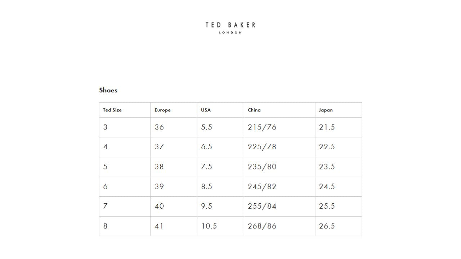Click the USA size 7.5 cell

pos(206,167)
